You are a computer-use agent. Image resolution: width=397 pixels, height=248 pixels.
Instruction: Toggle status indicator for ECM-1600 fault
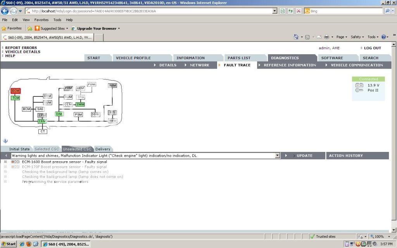tap(15, 162)
